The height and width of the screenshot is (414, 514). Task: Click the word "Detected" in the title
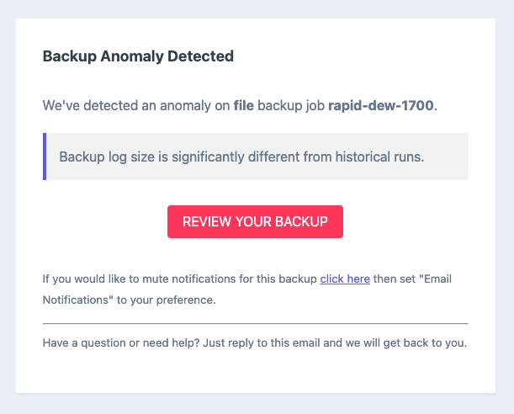click(202, 57)
